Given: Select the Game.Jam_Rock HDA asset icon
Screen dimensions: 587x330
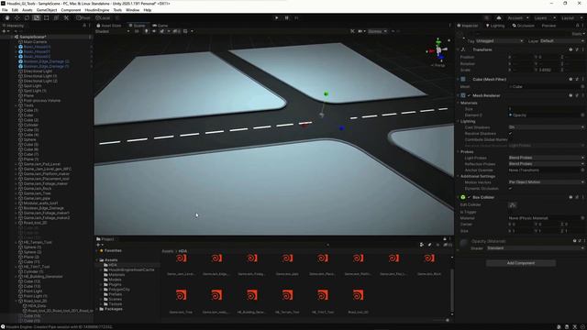Looking at the screenshot, I should click(x=429, y=258).
